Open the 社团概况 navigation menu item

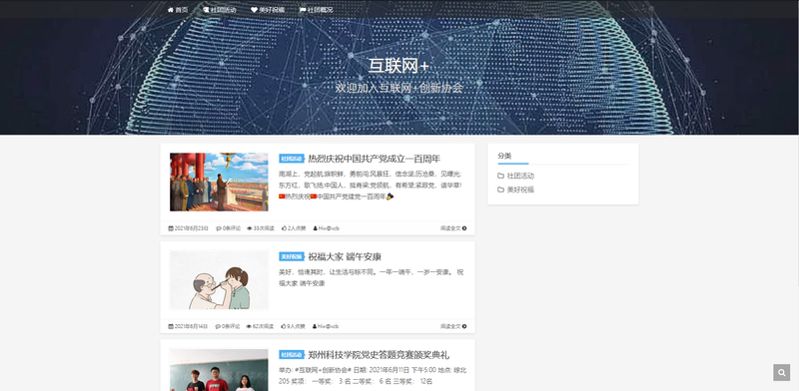coord(316,10)
